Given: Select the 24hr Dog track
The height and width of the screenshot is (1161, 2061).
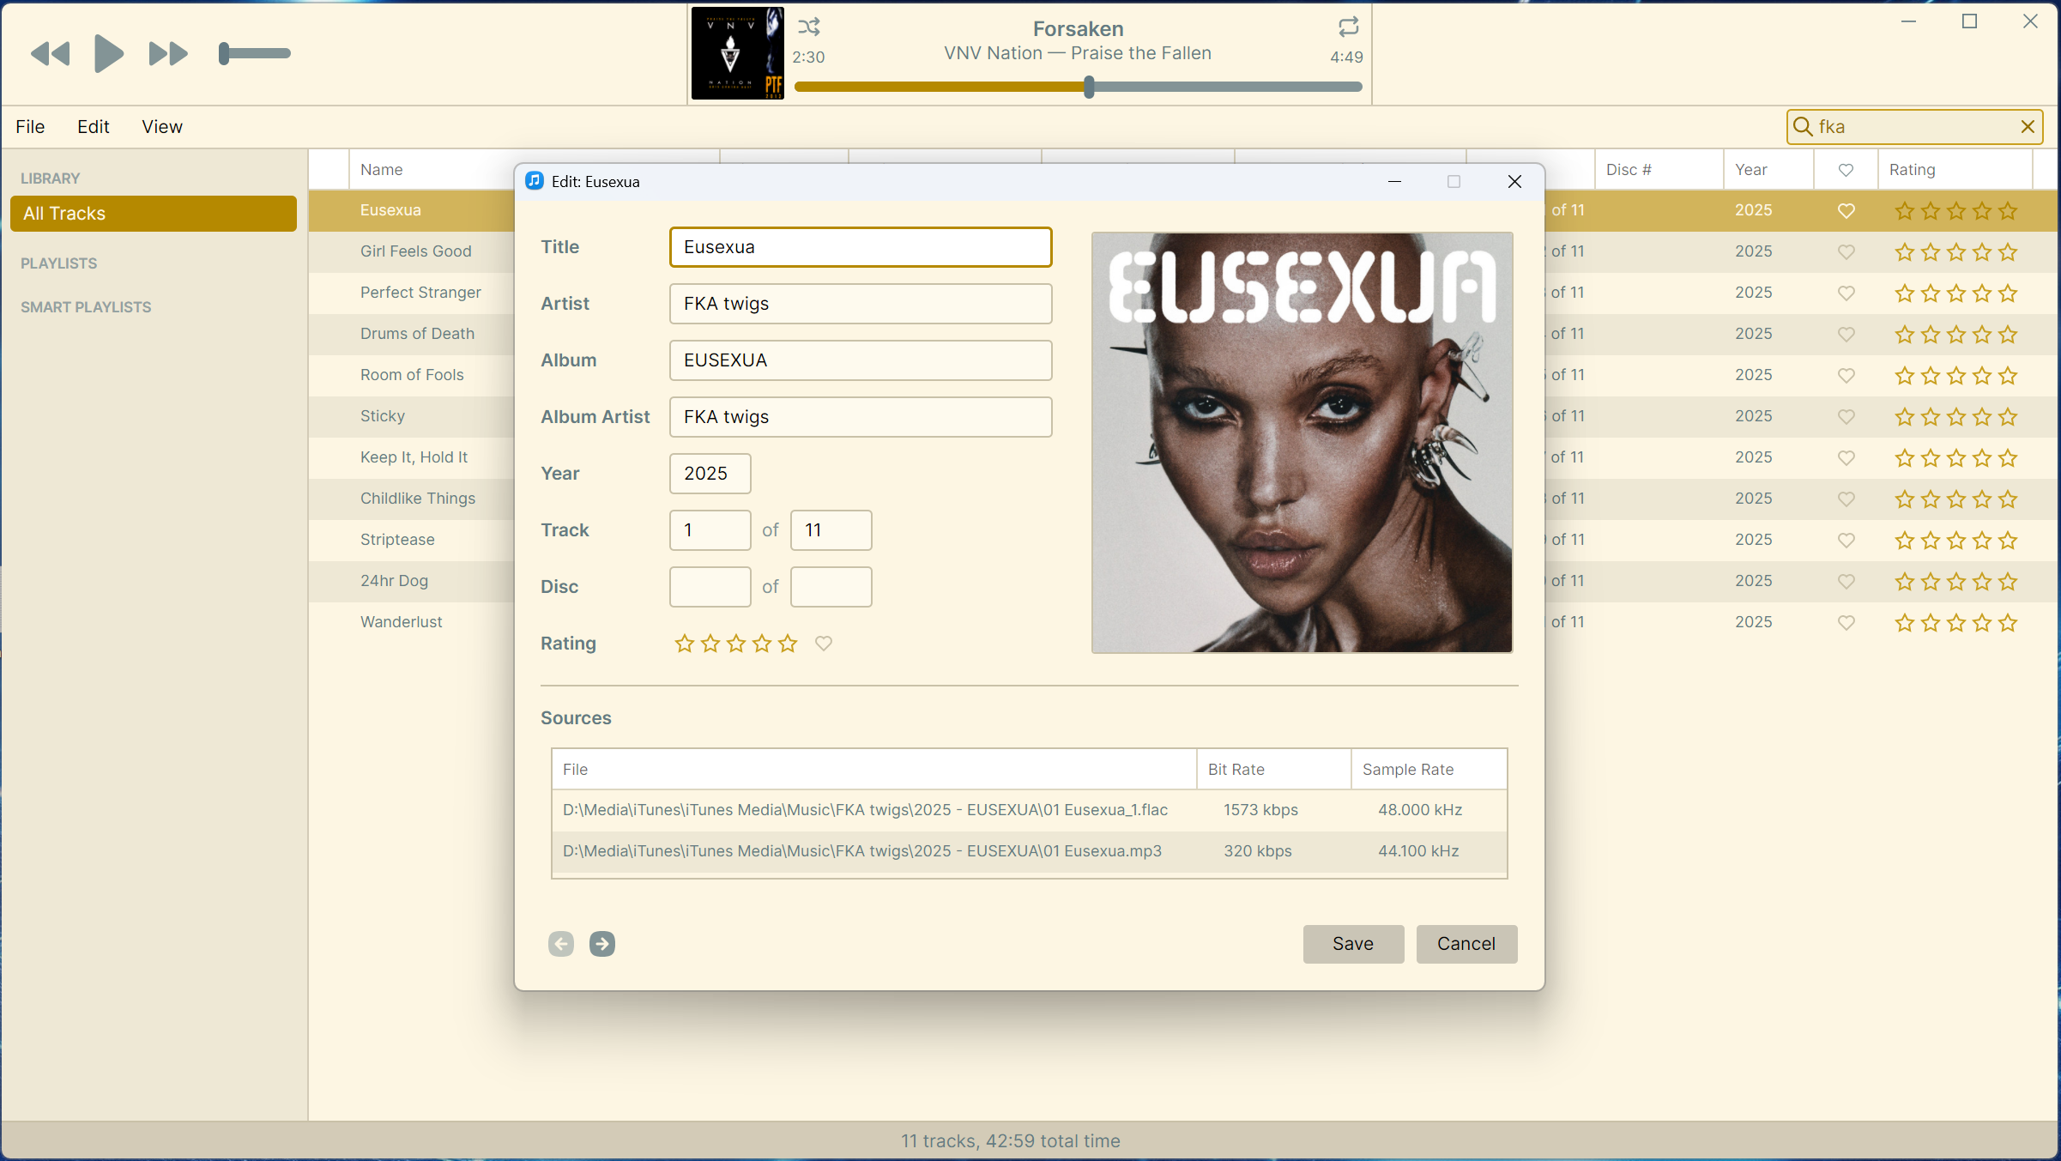Looking at the screenshot, I should (x=394, y=581).
